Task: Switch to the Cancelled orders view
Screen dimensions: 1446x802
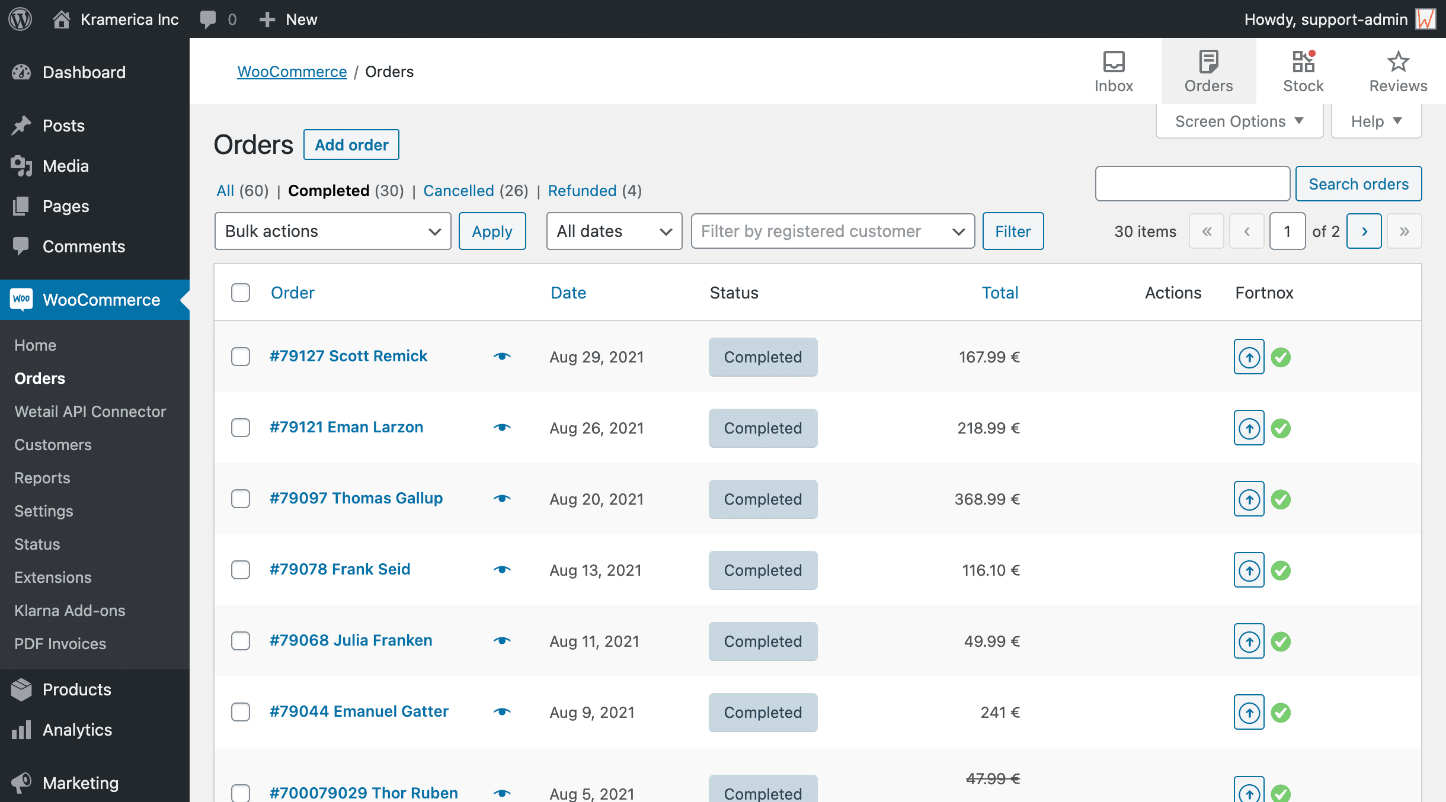Action: click(x=459, y=190)
